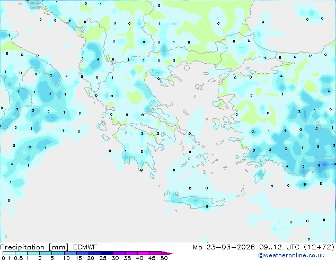Click the legend label "15"
336x260 pixels.
click(x=78, y=258)
